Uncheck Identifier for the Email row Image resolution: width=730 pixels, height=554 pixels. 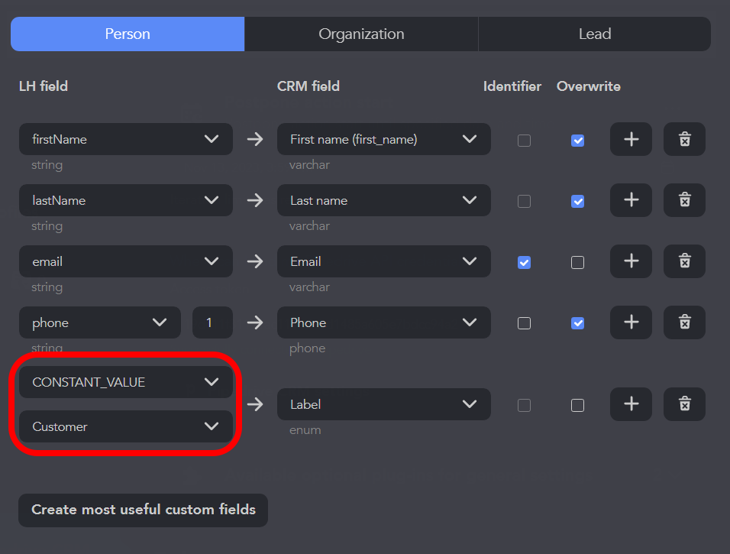click(525, 262)
